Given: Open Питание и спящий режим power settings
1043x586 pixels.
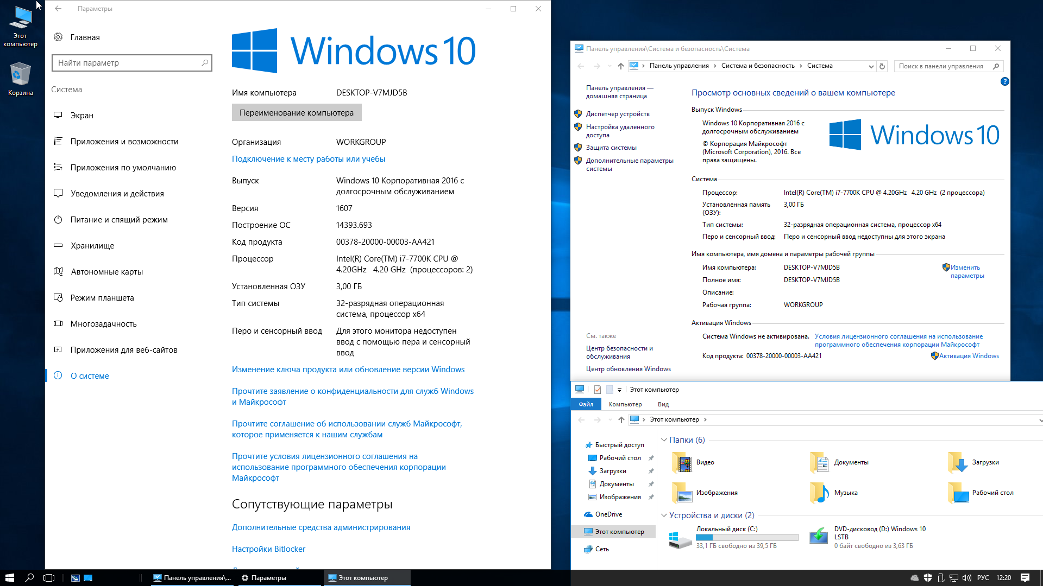Looking at the screenshot, I should (119, 220).
